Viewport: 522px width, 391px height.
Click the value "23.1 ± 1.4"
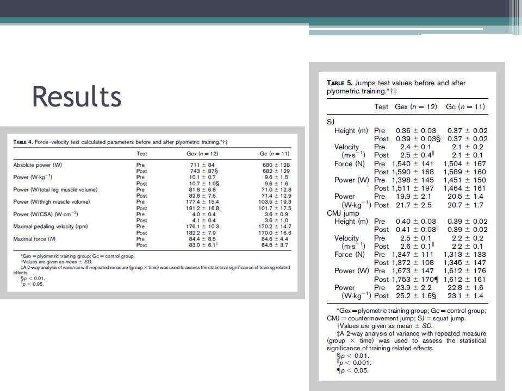point(465,295)
